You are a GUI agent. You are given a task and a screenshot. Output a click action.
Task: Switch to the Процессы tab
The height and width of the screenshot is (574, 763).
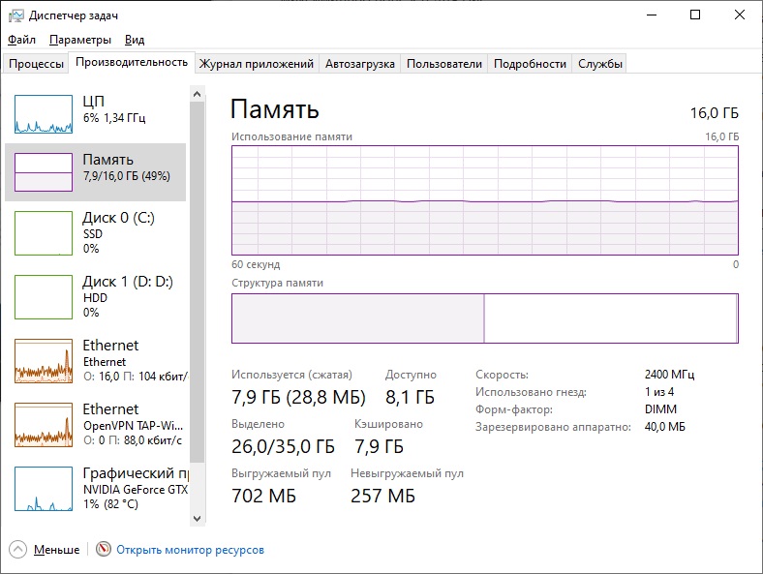(x=37, y=64)
